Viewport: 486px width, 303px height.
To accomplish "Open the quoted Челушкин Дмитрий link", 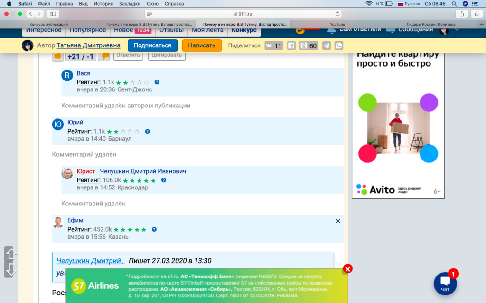I will tap(91, 261).
